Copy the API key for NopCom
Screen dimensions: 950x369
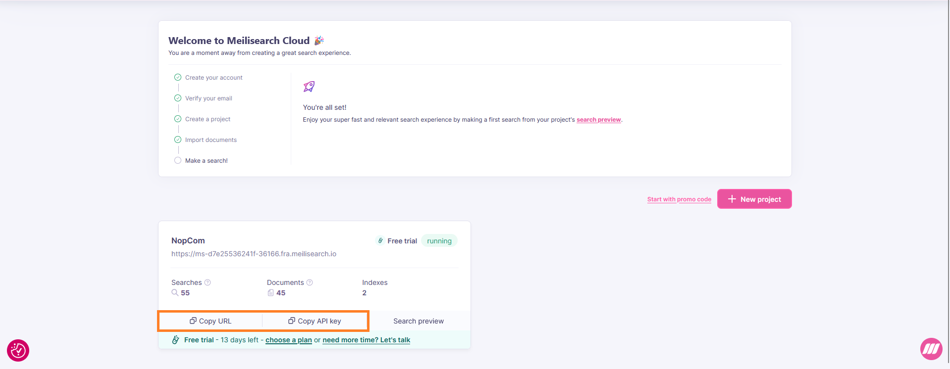[x=315, y=321]
